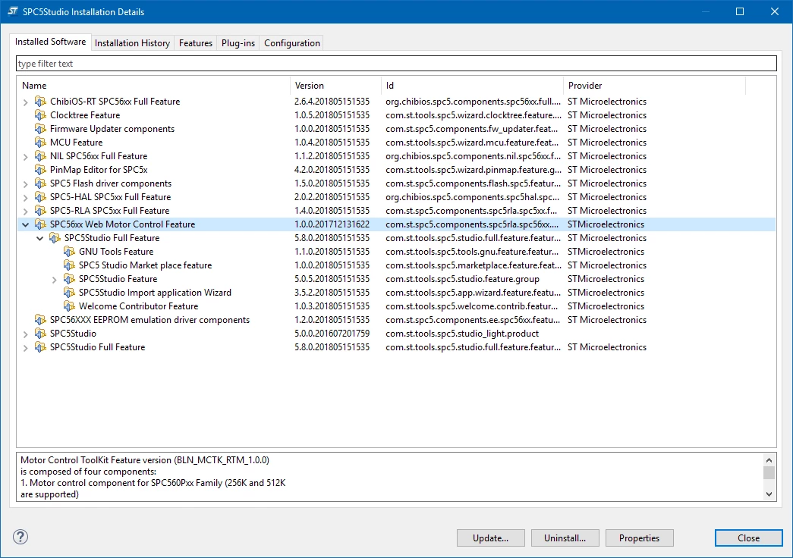Sort by the Provider column header
The height and width of the screenshot is (558, 793).
tap(654, 86)
